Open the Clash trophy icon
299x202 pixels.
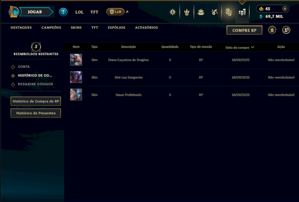(x=173, y=12)
